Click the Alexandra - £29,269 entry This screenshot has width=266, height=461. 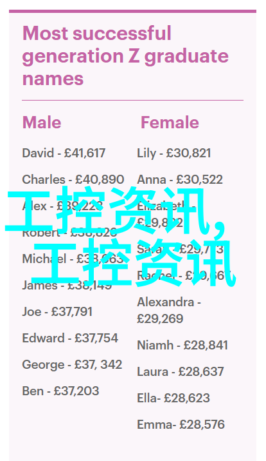pyautogui.click(x=169, y=311)
